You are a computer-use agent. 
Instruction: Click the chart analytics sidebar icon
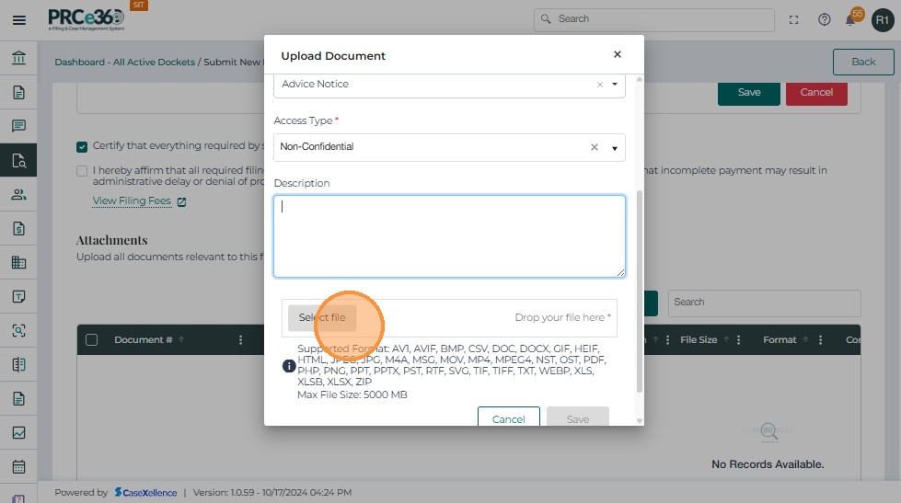click(x=18, y=432)
